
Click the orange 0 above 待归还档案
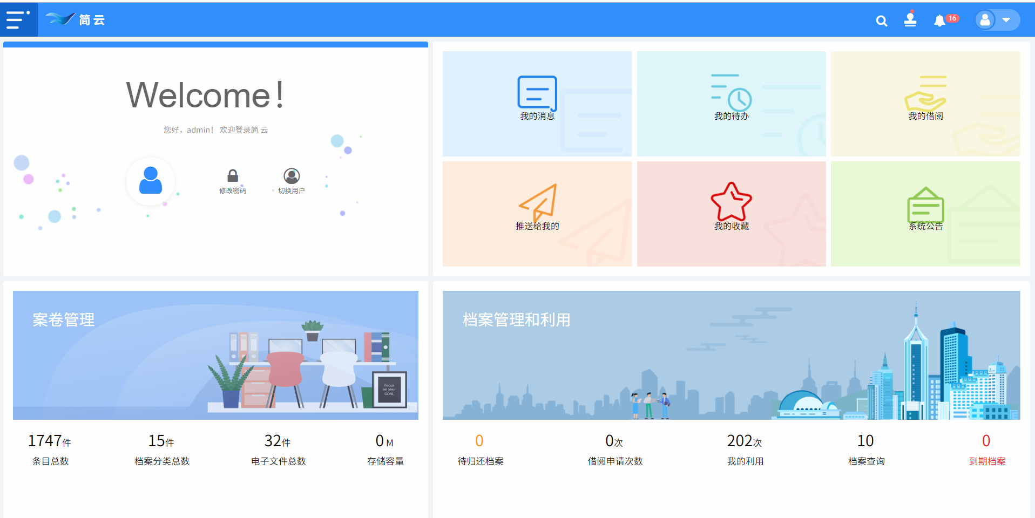coord(479,441)
